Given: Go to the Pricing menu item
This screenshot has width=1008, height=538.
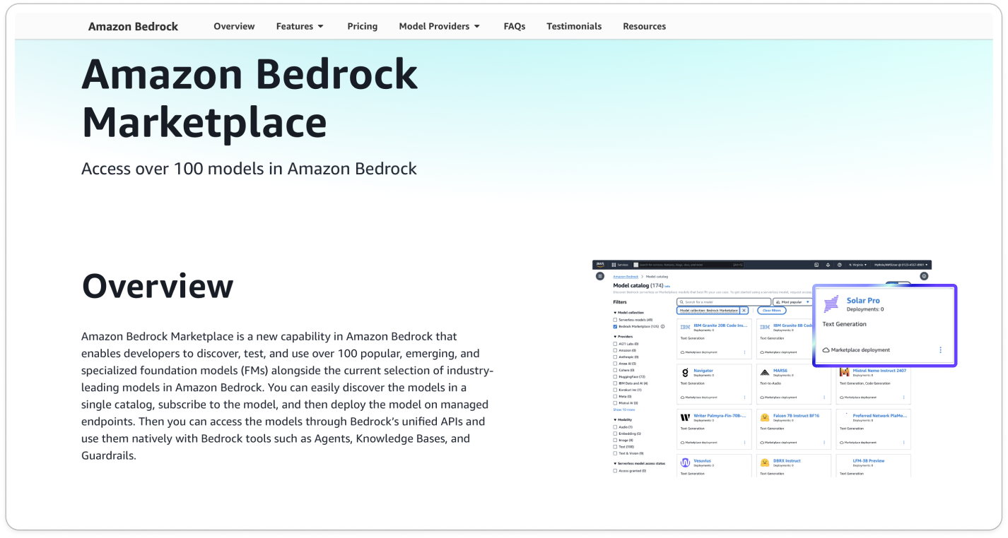Looking at the screenshot, I should pos(362,26).
